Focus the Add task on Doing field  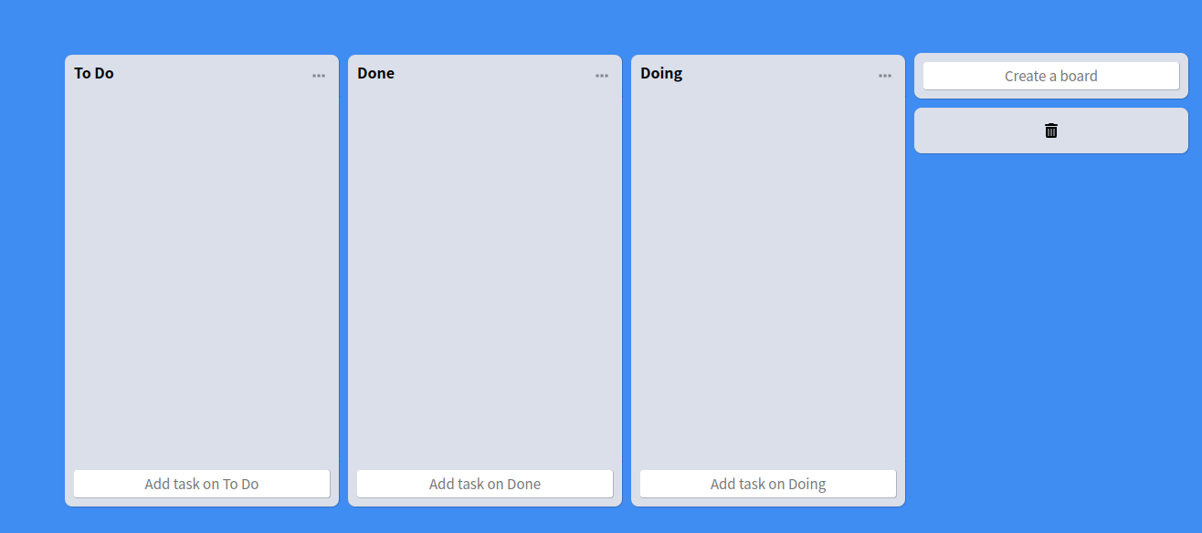(x=768, y=484)
